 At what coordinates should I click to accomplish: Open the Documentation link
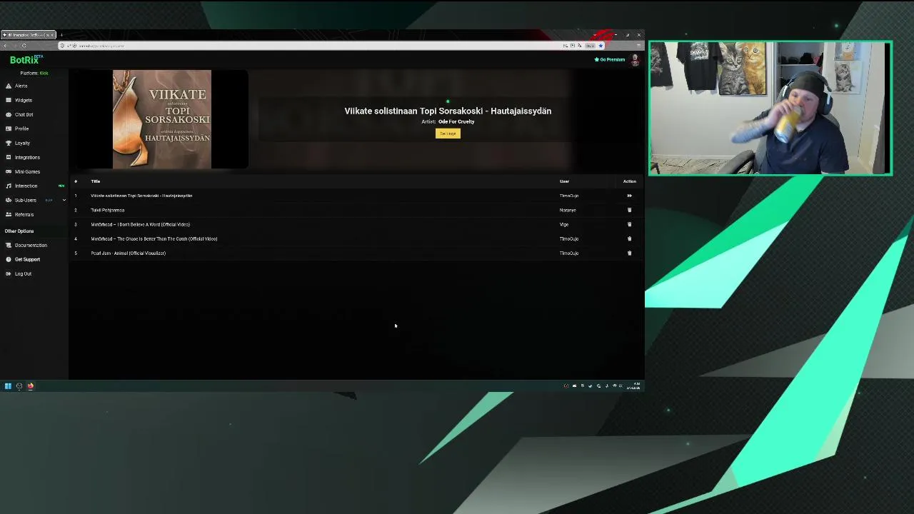tap(31, 245)
